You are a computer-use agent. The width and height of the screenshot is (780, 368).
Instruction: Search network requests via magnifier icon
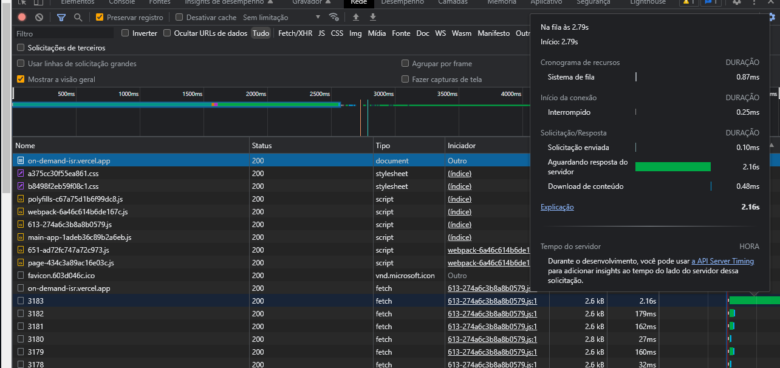80,17
